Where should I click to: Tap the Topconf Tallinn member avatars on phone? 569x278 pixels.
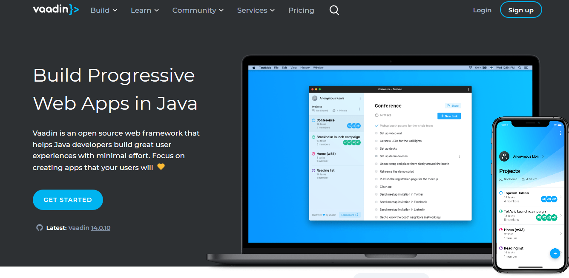click(x=549, y=199)
